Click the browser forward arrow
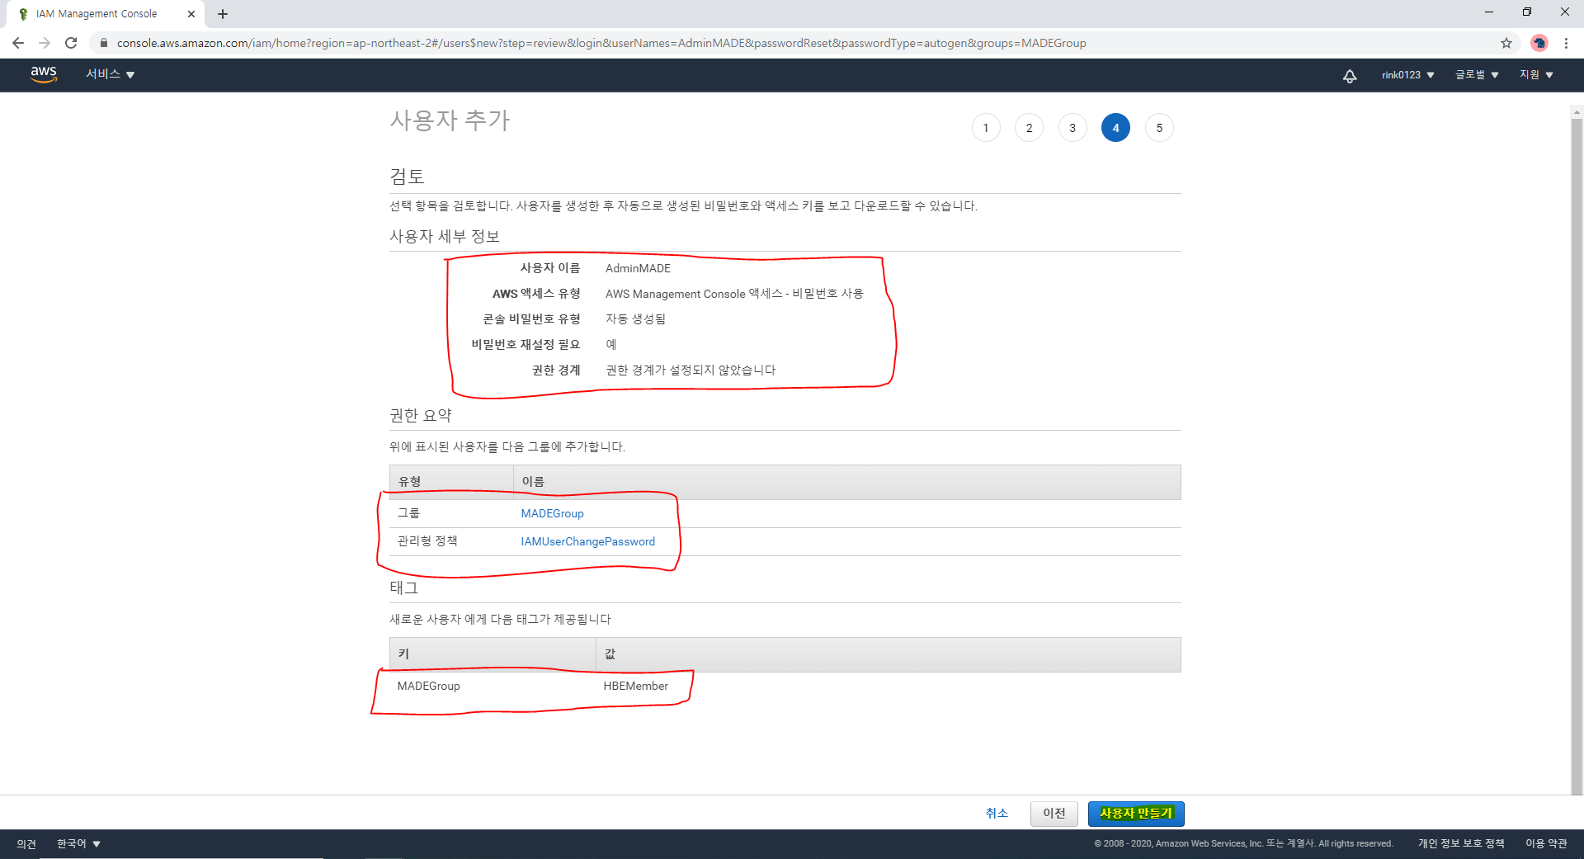 (x=45, y=43)
